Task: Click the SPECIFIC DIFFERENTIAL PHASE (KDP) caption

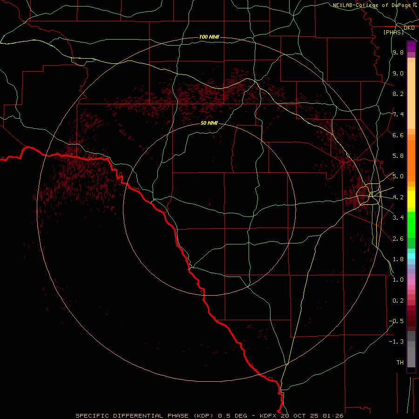Action: [x=144, y=416]
